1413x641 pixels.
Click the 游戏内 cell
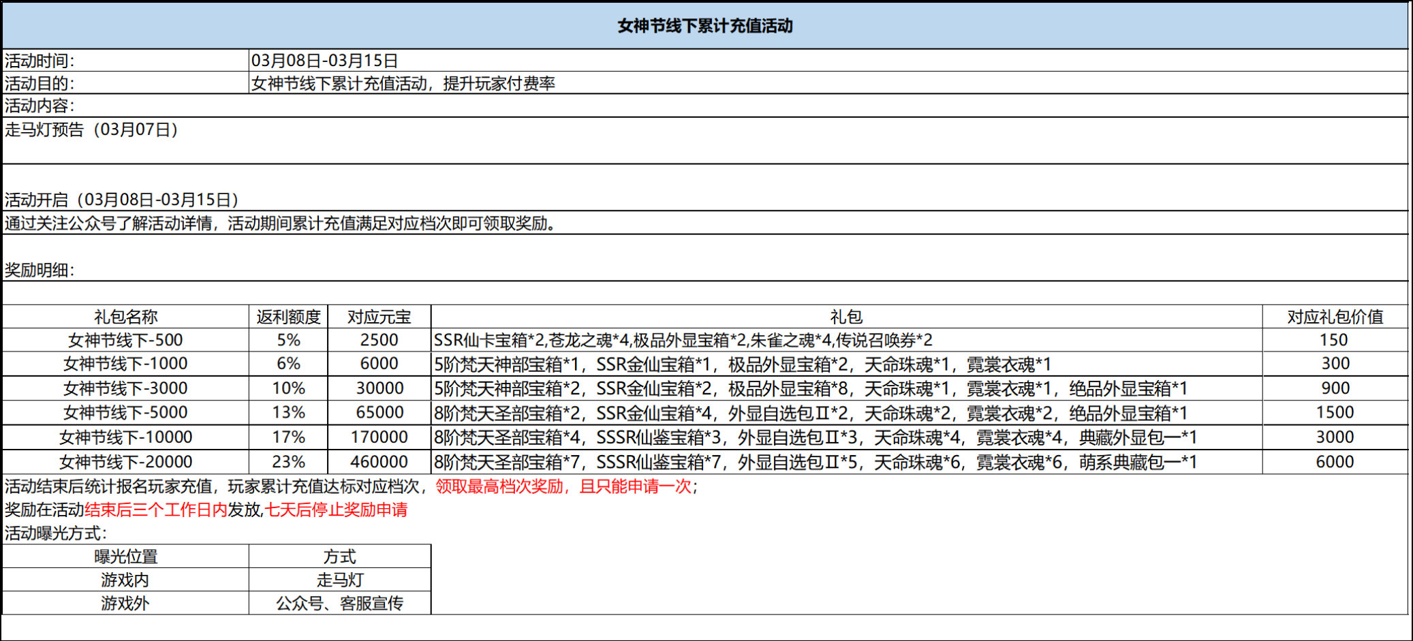[x=126, y=580]
